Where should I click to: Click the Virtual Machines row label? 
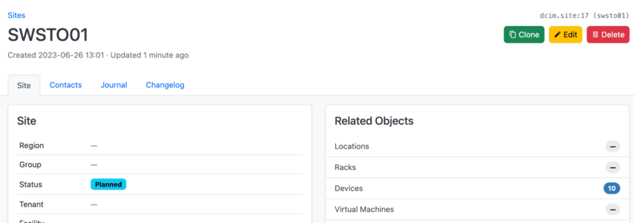tap(364, 209)
